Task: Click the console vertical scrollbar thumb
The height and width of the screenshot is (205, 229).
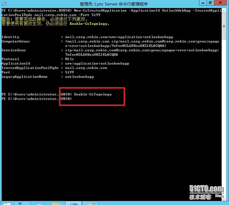Action: (224, 26)
